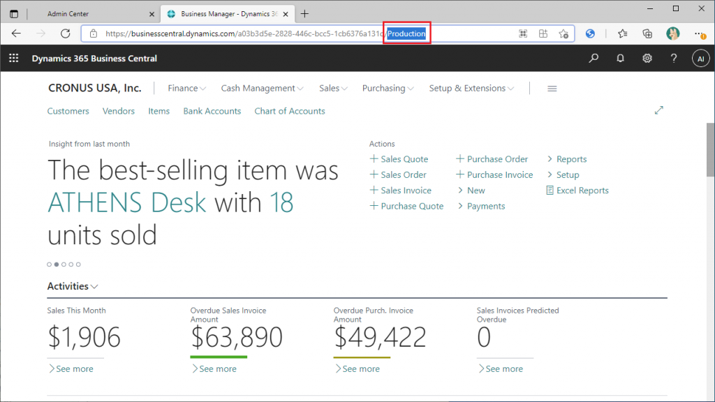Viewport: 715px width, 402px height.
Task: Open the browser profile picture
Action: pos(672,33)
